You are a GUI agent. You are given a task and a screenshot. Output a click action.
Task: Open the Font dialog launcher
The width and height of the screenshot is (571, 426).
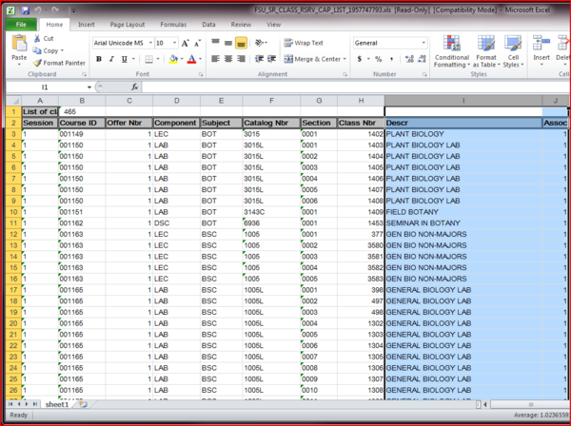[201, 74]
